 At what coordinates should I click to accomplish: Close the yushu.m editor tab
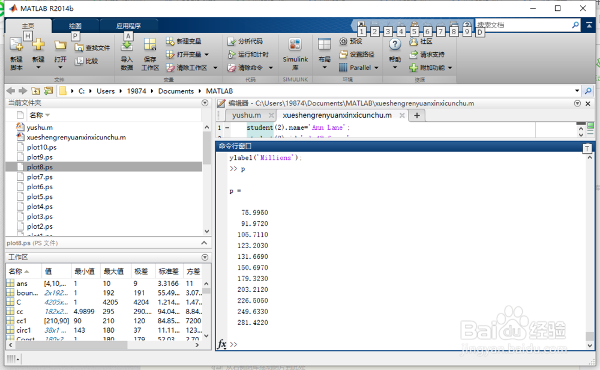tap(271, 115)
